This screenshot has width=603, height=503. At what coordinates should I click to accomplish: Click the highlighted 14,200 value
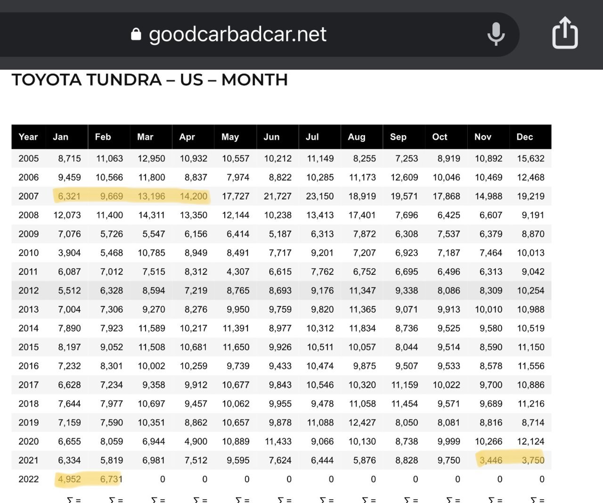pyautogui.click(x=194, y=196)
